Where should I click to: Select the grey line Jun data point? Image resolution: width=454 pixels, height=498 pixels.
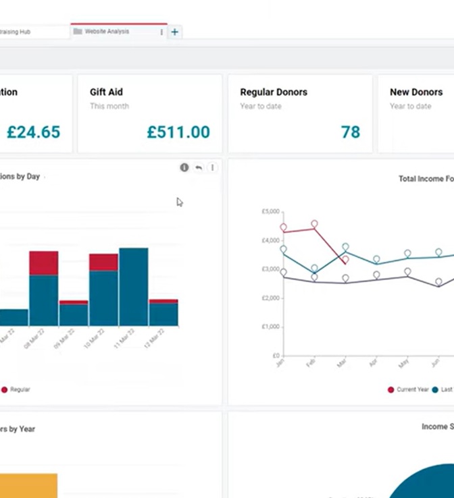coord(438,282)
